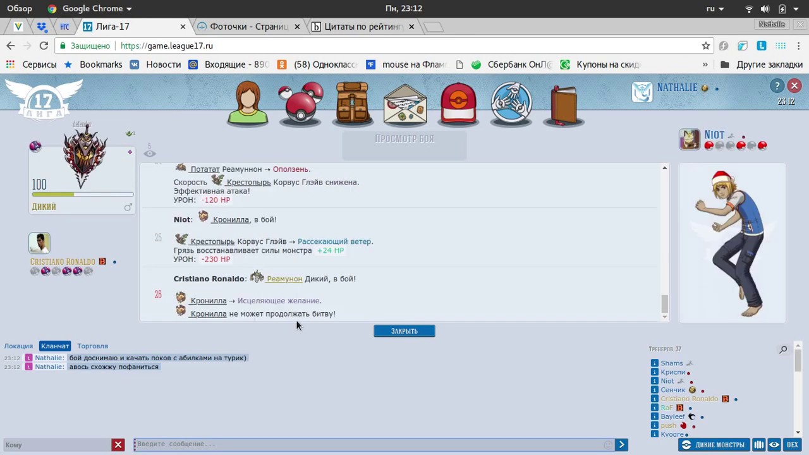Open info for trainer Криспи
The image size is (809, 455).
[x=655, y=372]
